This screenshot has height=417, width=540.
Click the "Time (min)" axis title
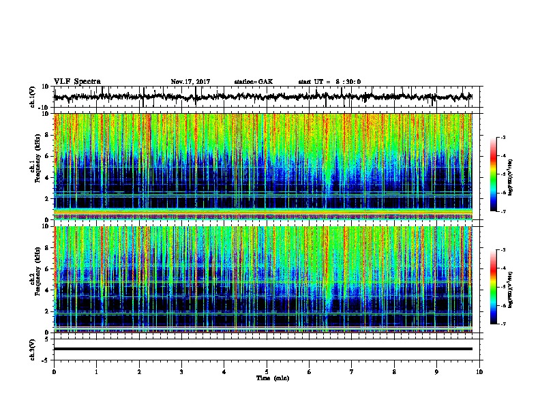(273, 378)
